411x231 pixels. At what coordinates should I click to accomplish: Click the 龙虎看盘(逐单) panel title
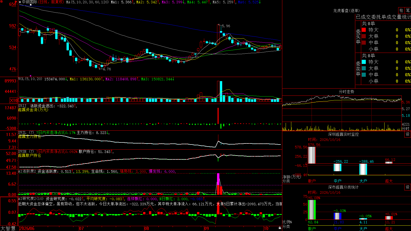pyautogui.click(x=346, y=11)
